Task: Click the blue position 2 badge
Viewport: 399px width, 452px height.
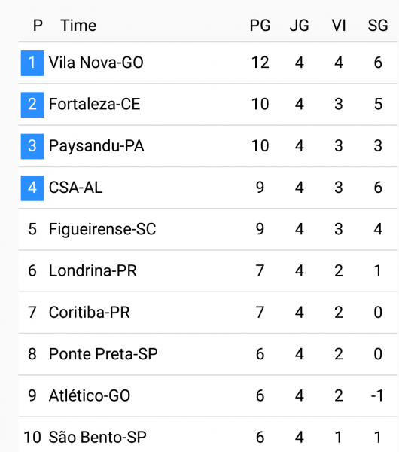Action: coord(32,105)
